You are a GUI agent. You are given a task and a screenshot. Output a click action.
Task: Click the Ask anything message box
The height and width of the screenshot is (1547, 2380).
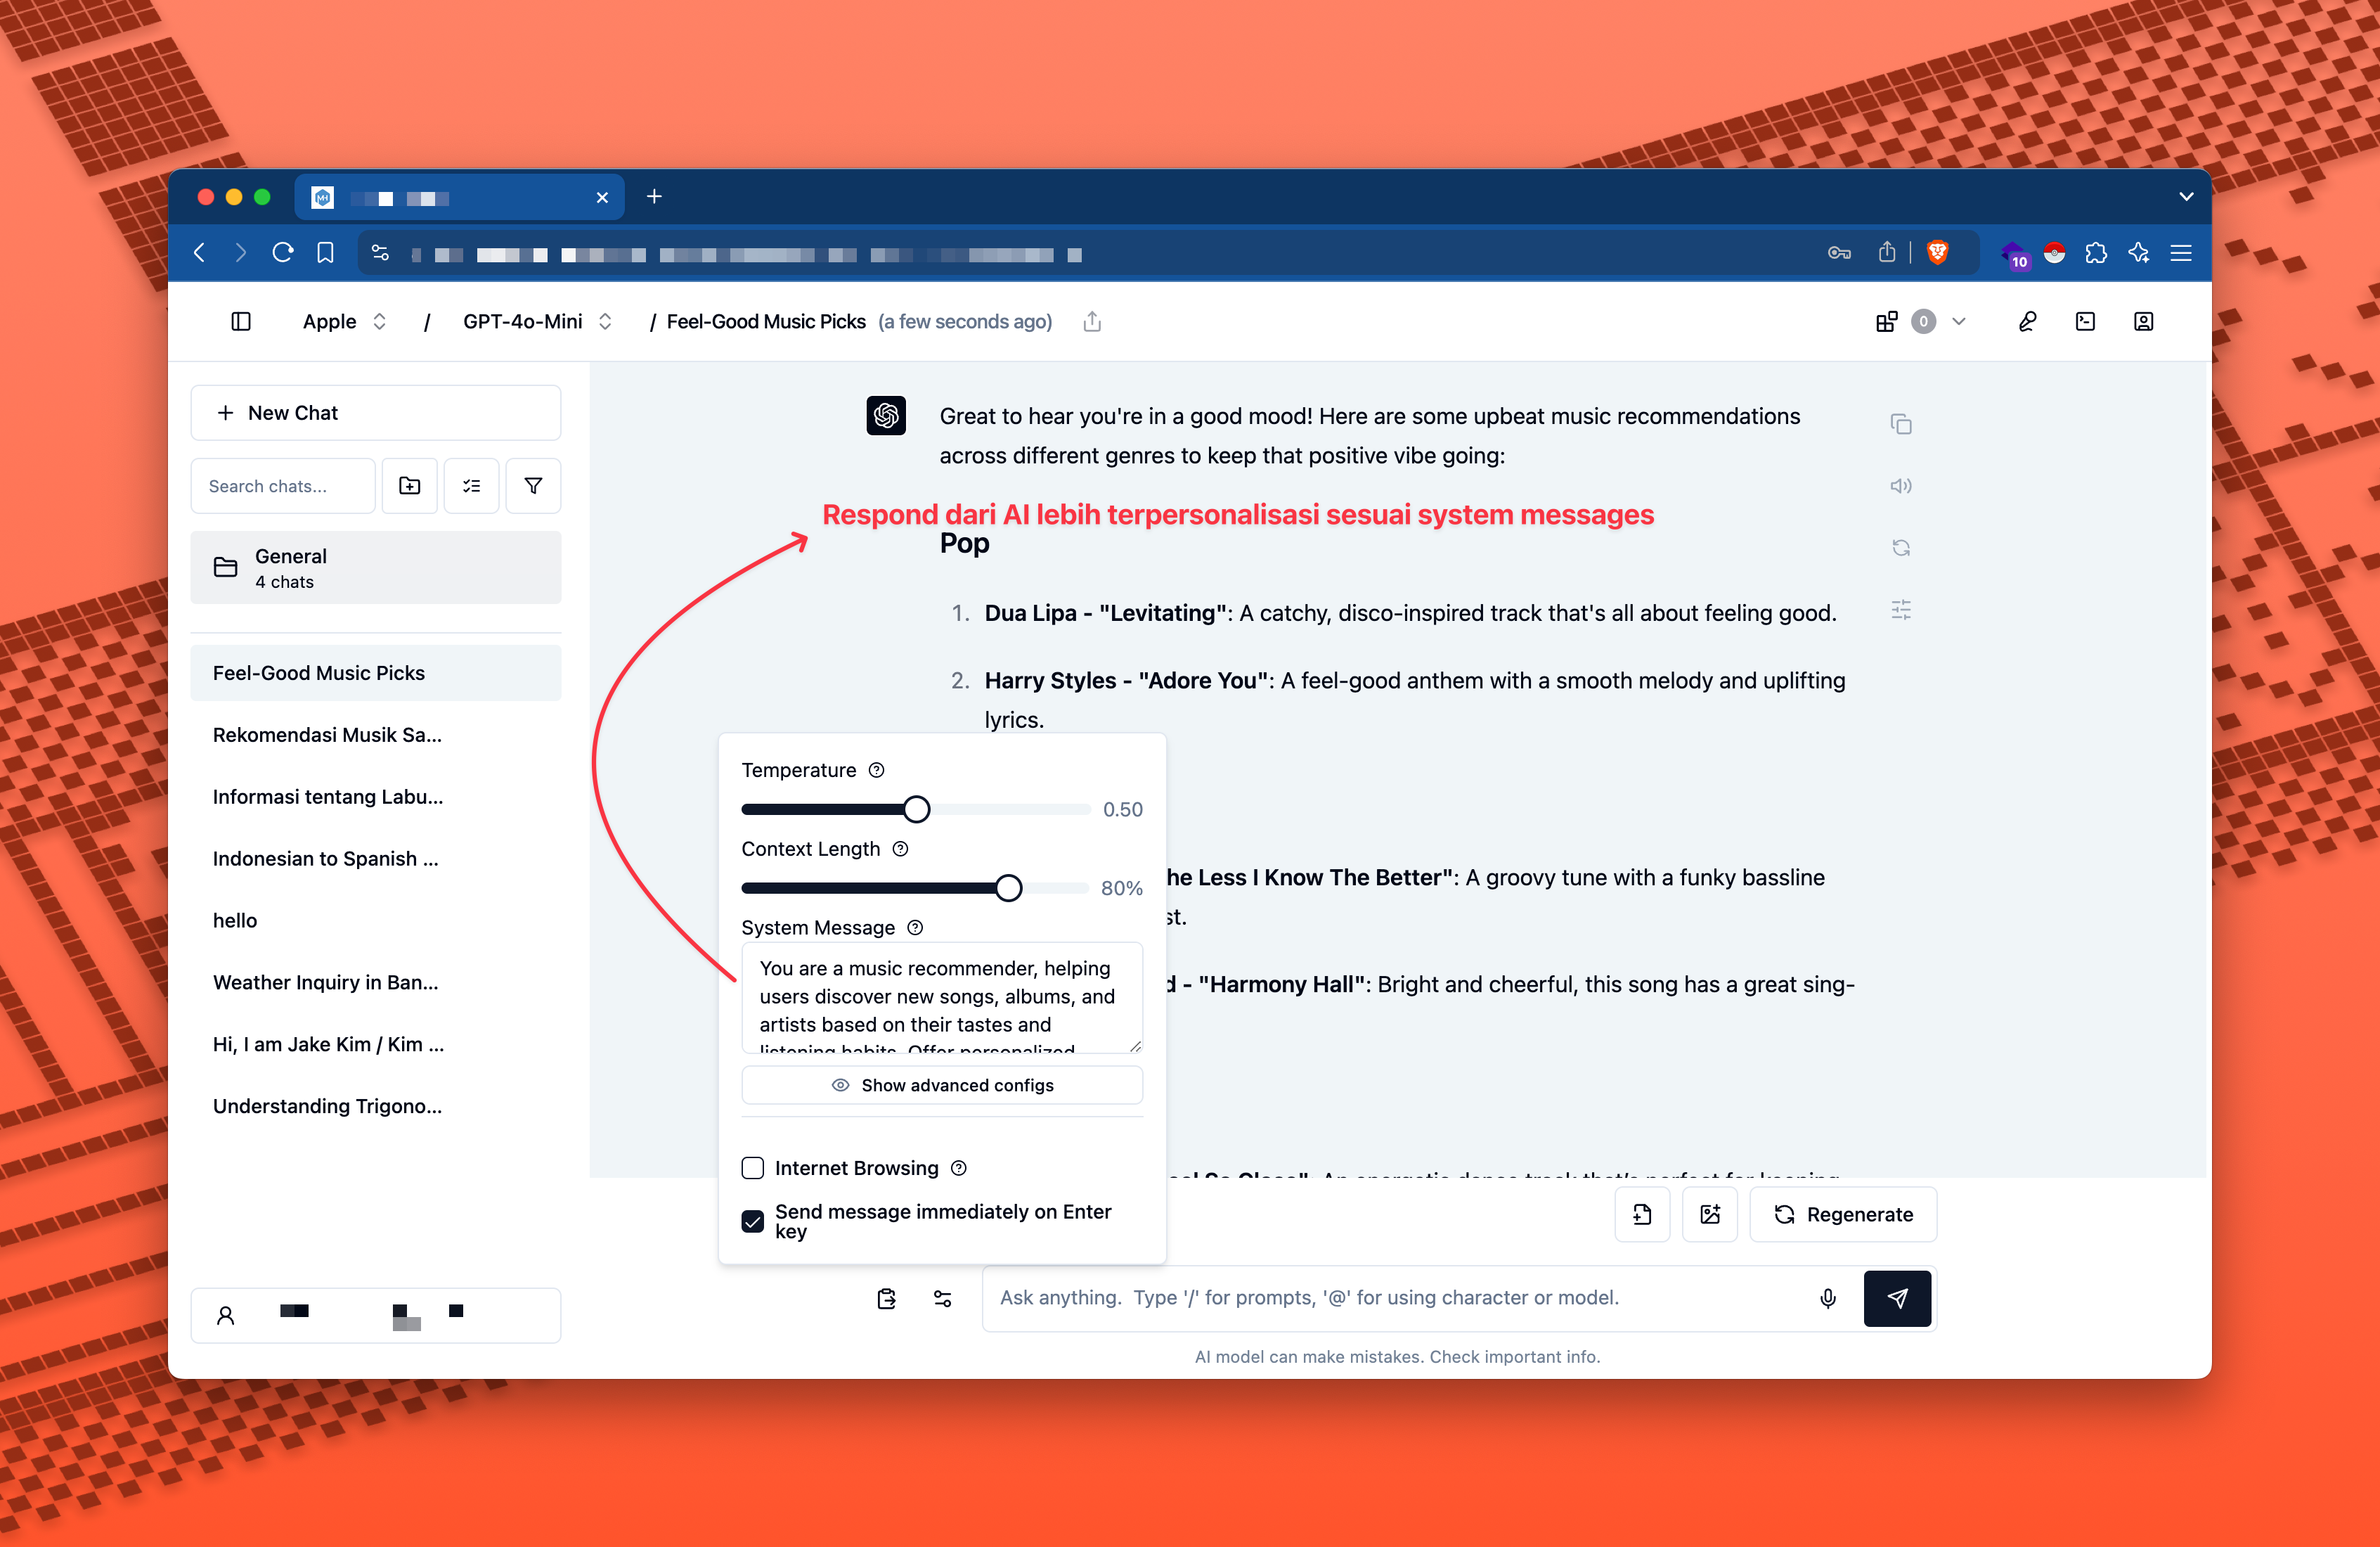pyautogui.click(x=1400, y=1298)
